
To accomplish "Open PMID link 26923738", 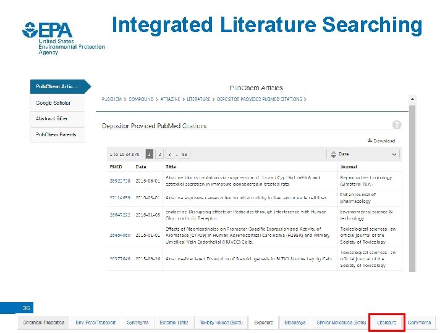I will click(120, 181).
